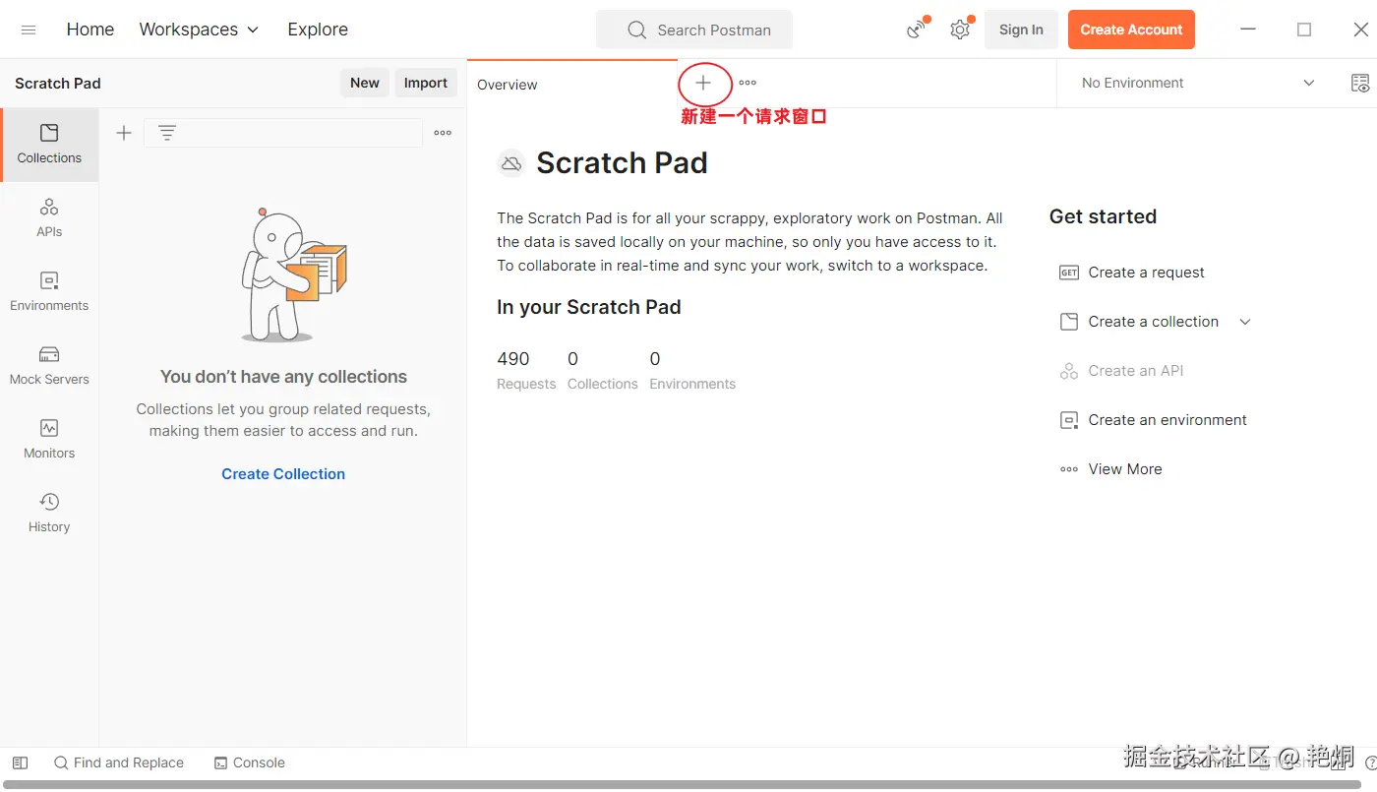The height and width of the screenshot is (792, 1377).
Task: Click the Create Collection link
Action: click(x=283, y=474)
